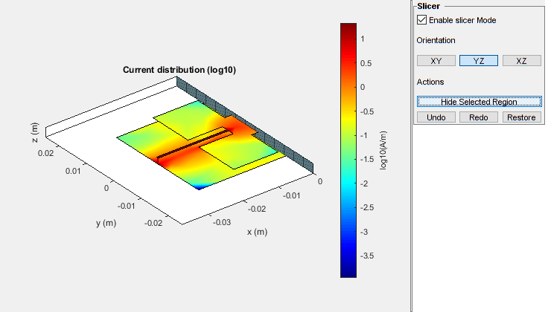Select the XZ orientation button
This screenshot has height=312, width=551.
coord(521,61)
